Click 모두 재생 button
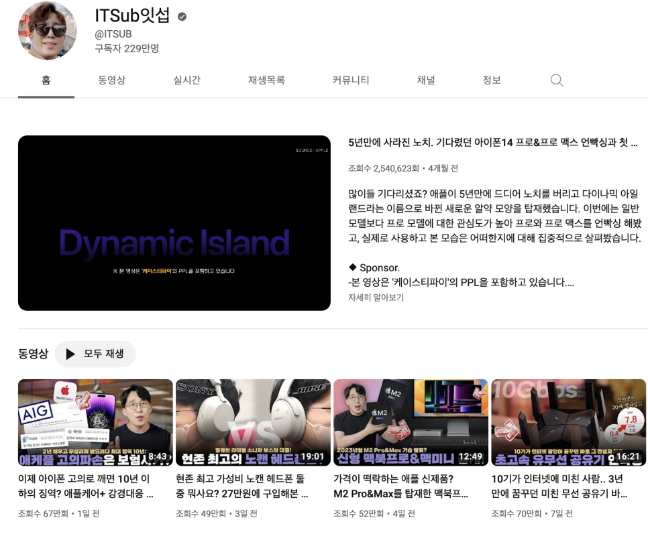The height and width of the screenshot is (536, 648). pos(95,354)
